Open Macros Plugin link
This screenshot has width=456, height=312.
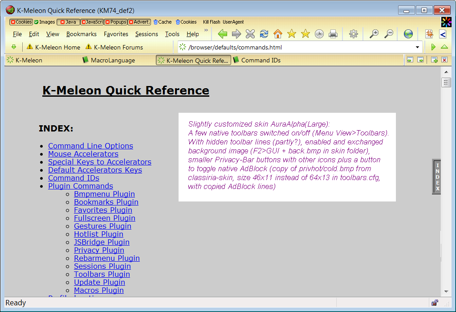click(99, 290)
